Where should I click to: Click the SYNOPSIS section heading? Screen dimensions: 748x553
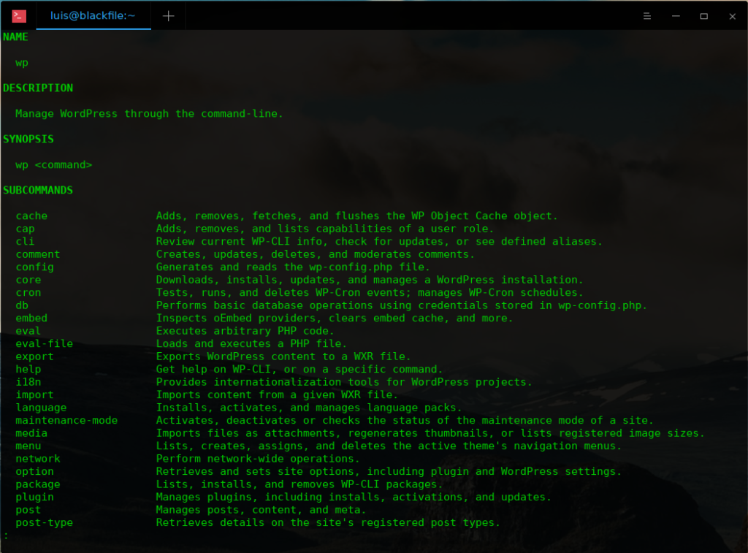28,140
